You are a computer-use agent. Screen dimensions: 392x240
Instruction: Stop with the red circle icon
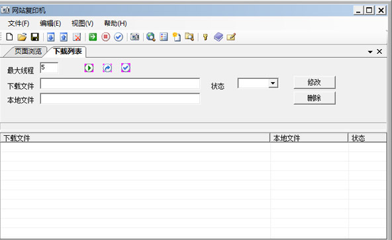106,37
